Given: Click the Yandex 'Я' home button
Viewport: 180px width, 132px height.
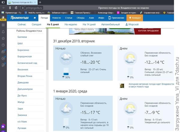Looking at the screenshot, I should click(10, 7).
